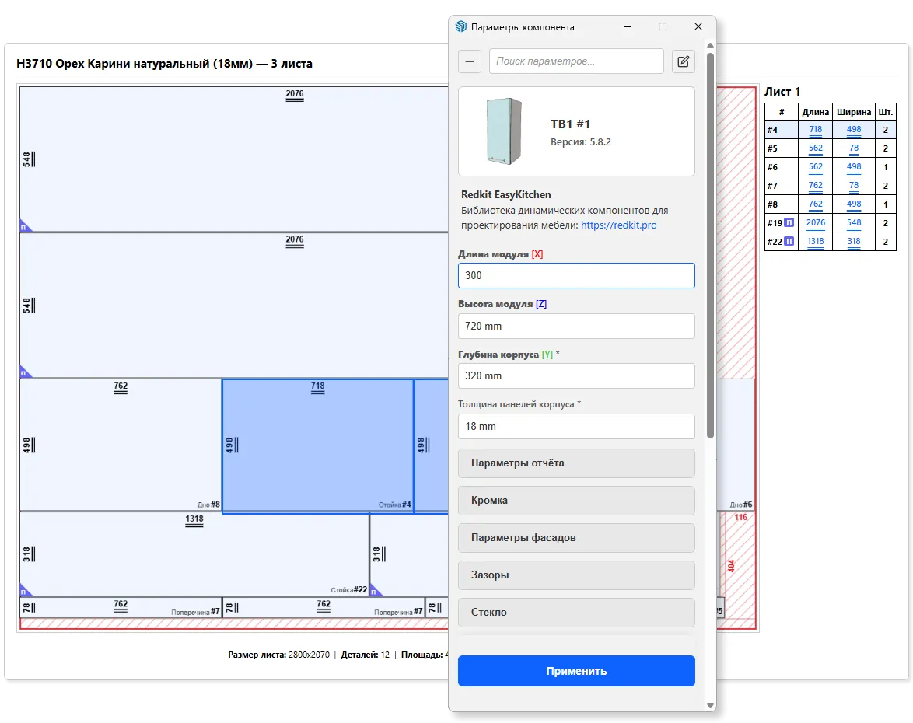913x723 pixels.
Task: Click the H3710 Орех Карини натуральный heading
Action: [x=164, y=64]
